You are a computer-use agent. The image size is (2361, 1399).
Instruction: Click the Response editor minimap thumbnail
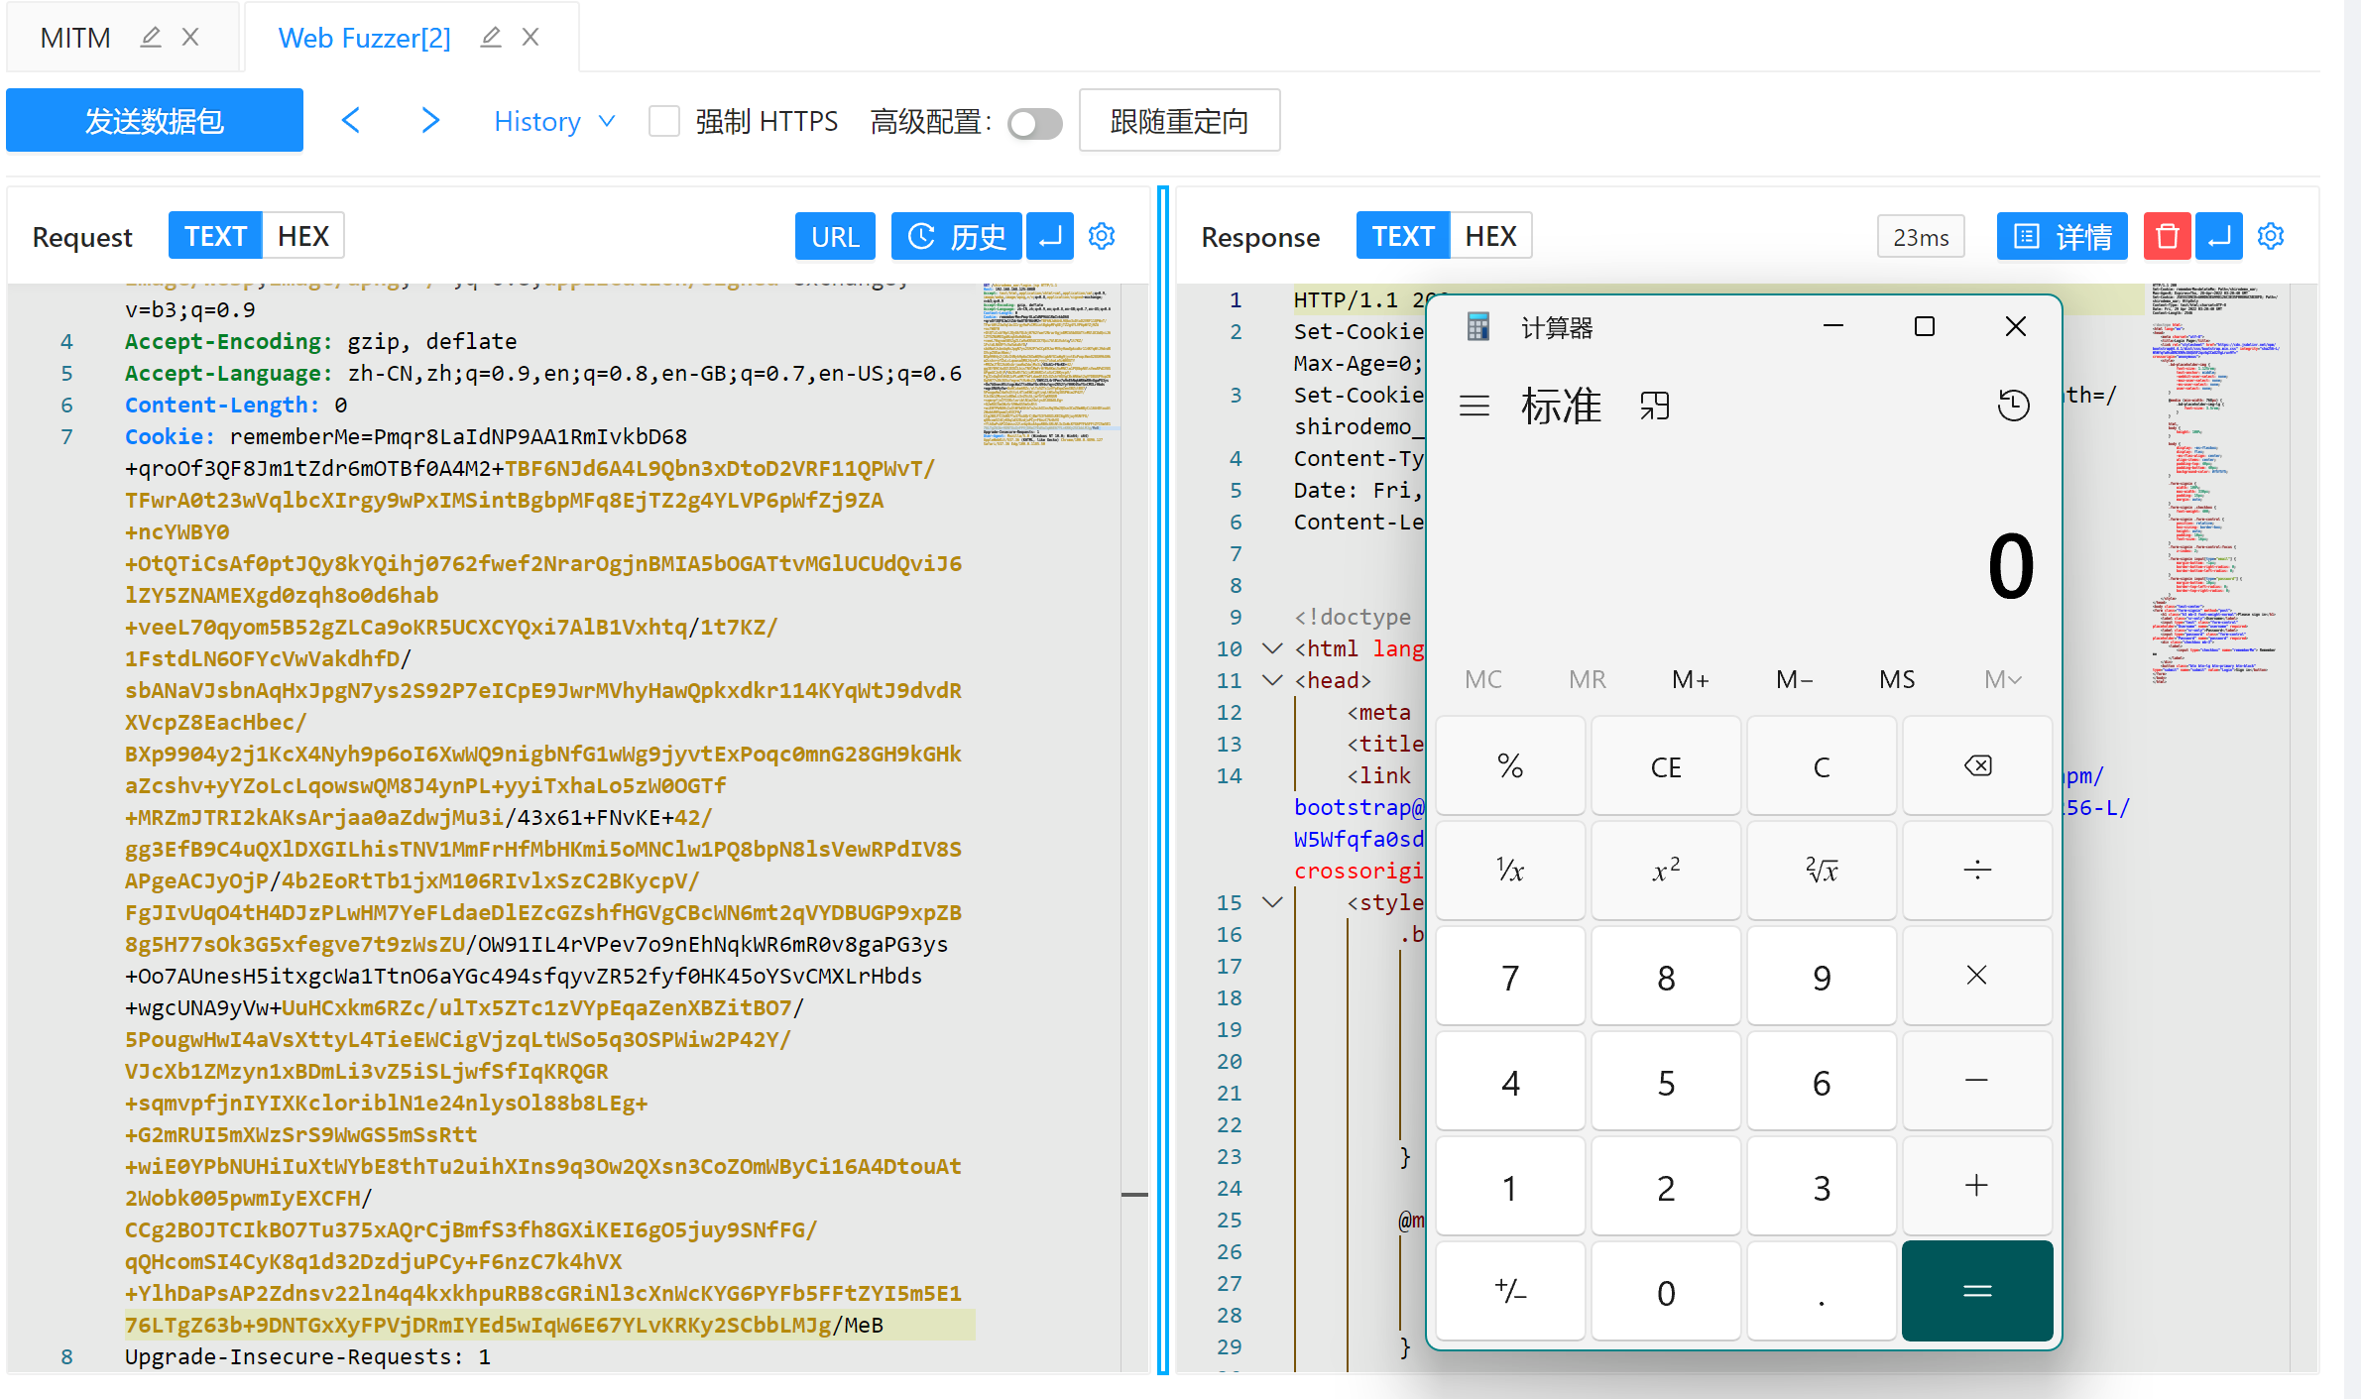tap(2218, 482)
